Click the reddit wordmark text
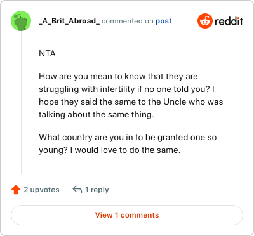Screen dimensions: 254x236 229,21
